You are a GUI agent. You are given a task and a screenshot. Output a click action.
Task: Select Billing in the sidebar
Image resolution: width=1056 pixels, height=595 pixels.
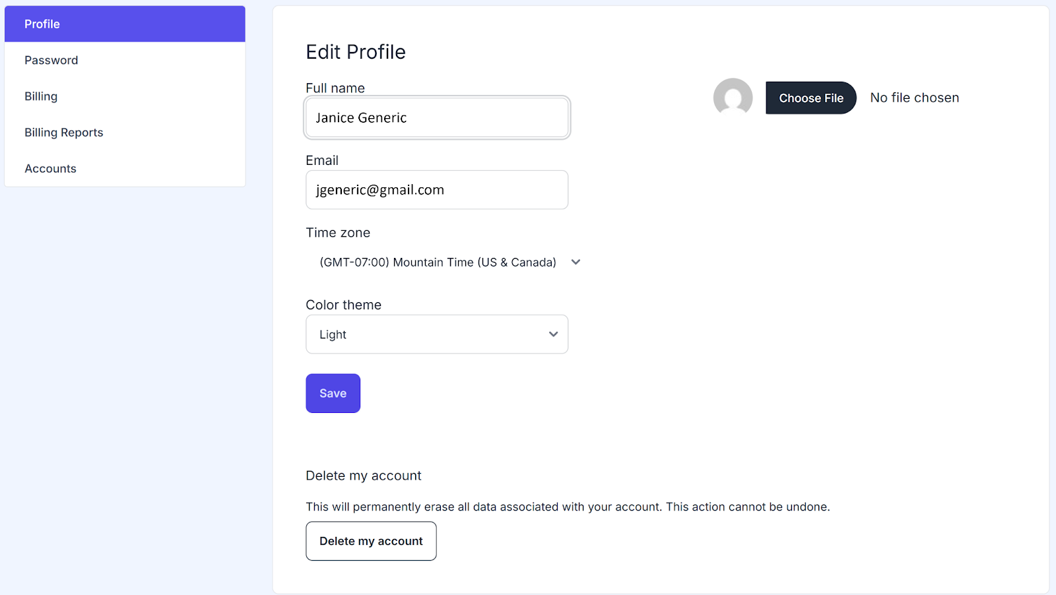[41, 96]
